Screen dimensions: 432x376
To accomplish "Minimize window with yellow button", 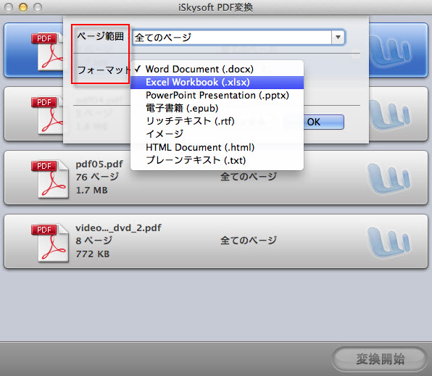I will (23, 7).
